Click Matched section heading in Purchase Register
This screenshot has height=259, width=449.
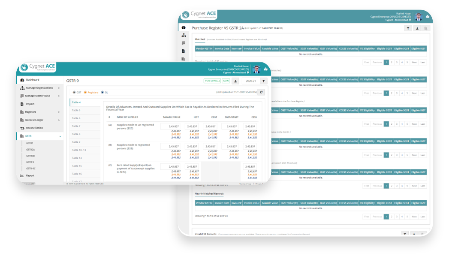pos(200,39)
